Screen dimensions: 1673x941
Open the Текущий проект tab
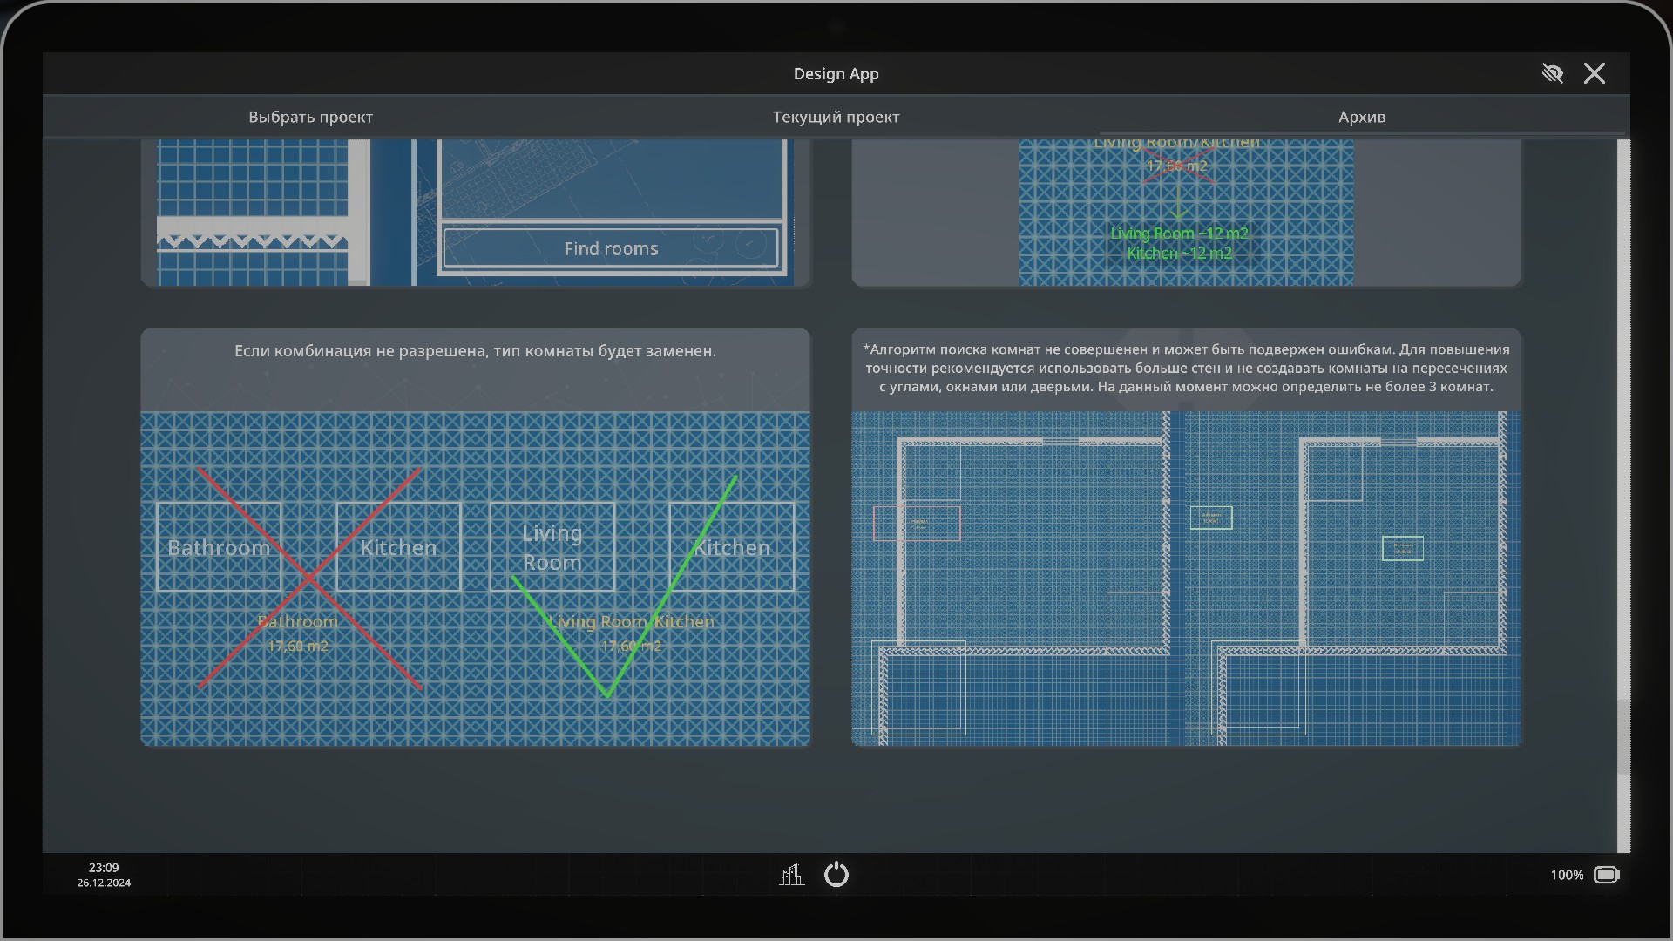pos(836,117)
